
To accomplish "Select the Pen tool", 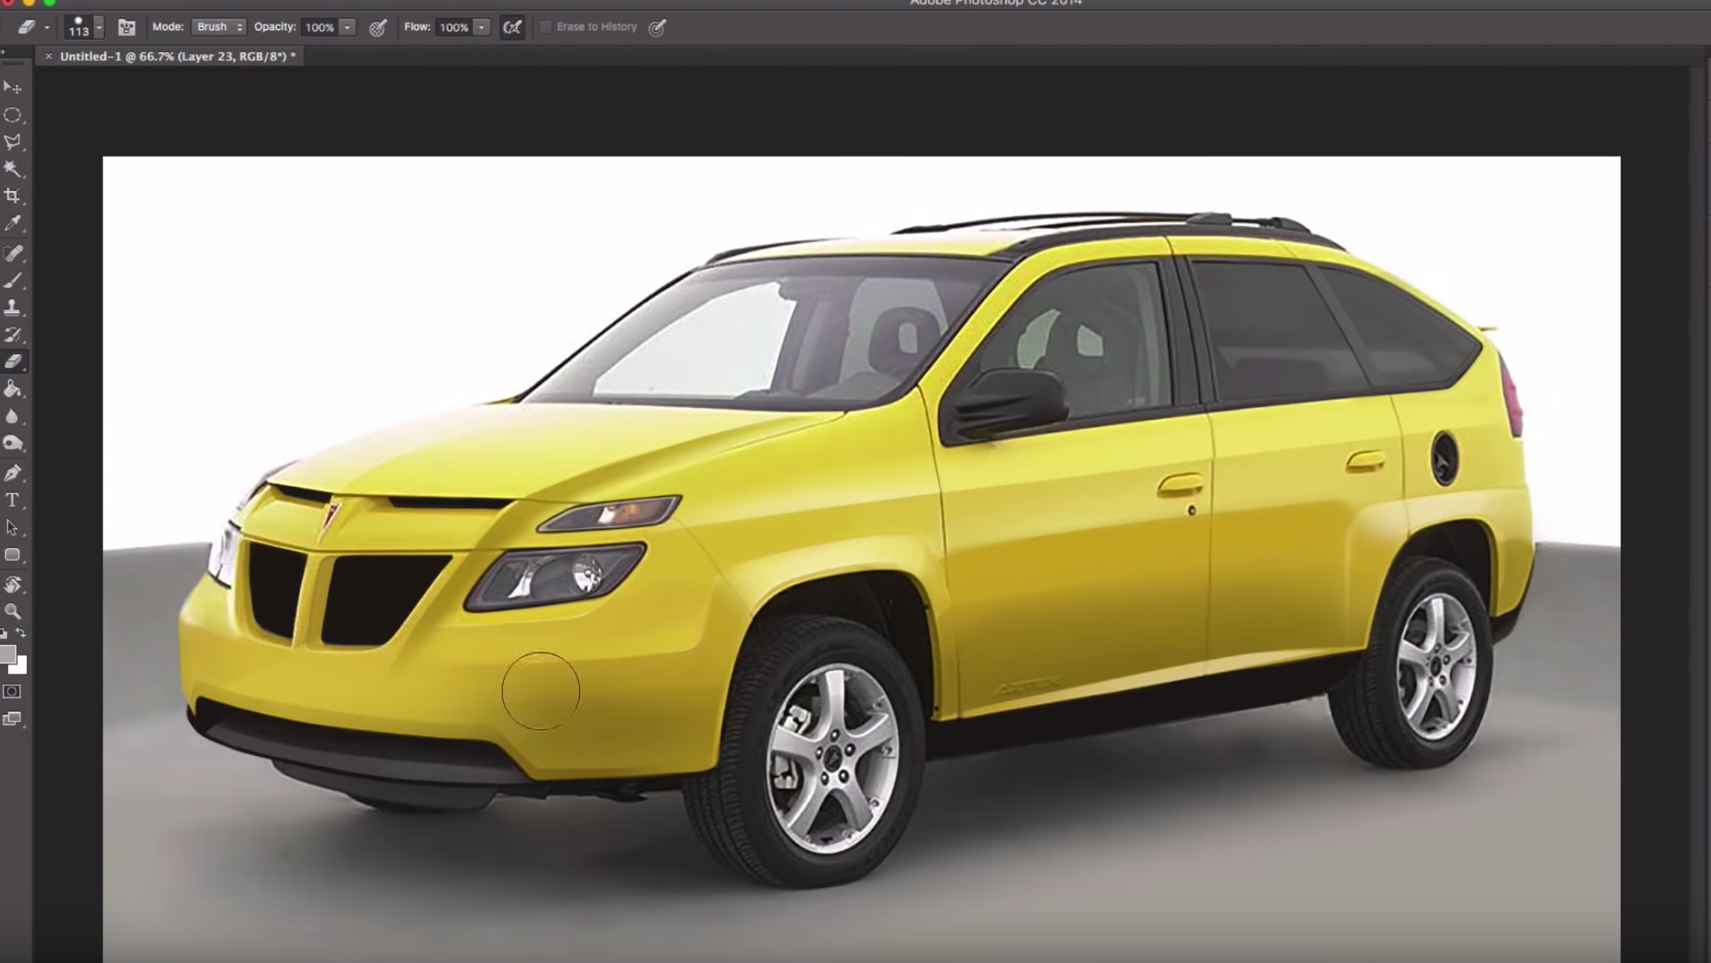I will coord(12,473).
